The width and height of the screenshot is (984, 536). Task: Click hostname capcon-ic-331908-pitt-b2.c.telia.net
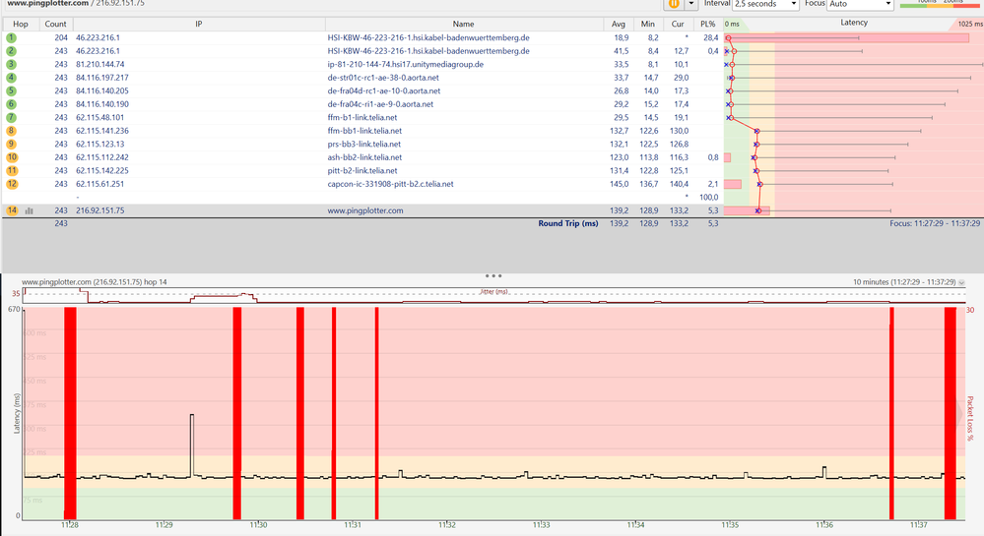(390, 184)
